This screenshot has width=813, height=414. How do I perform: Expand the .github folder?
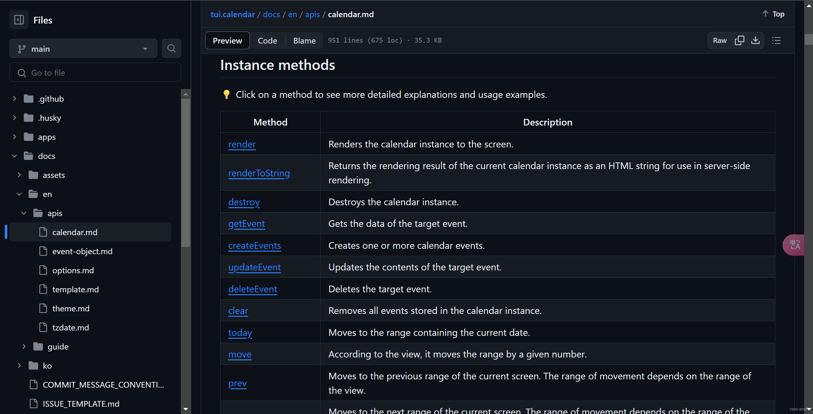15,99
